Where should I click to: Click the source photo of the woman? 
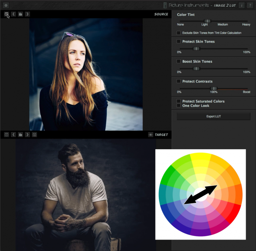[x=86, y=74]
